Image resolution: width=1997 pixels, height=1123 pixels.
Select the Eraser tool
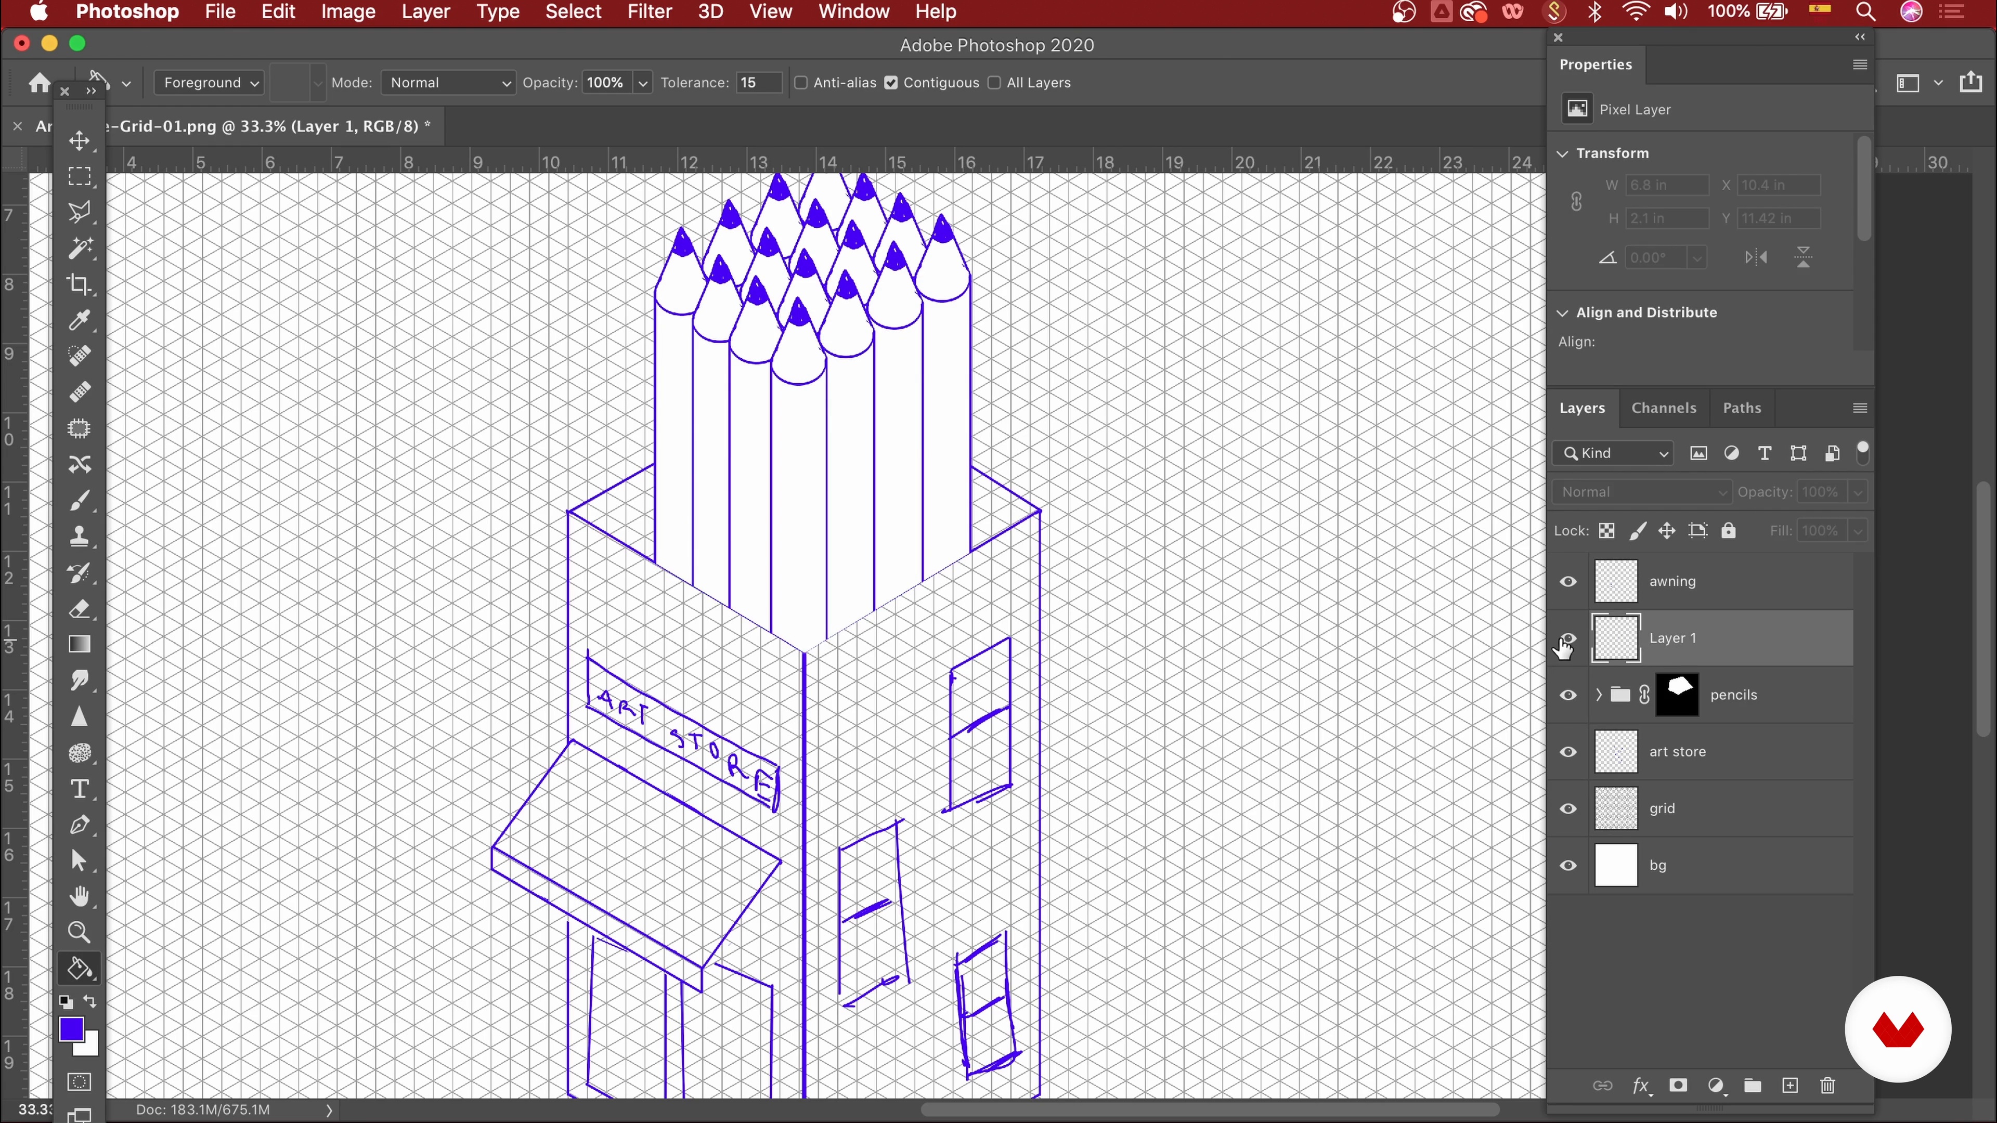[x=79, y=608]
